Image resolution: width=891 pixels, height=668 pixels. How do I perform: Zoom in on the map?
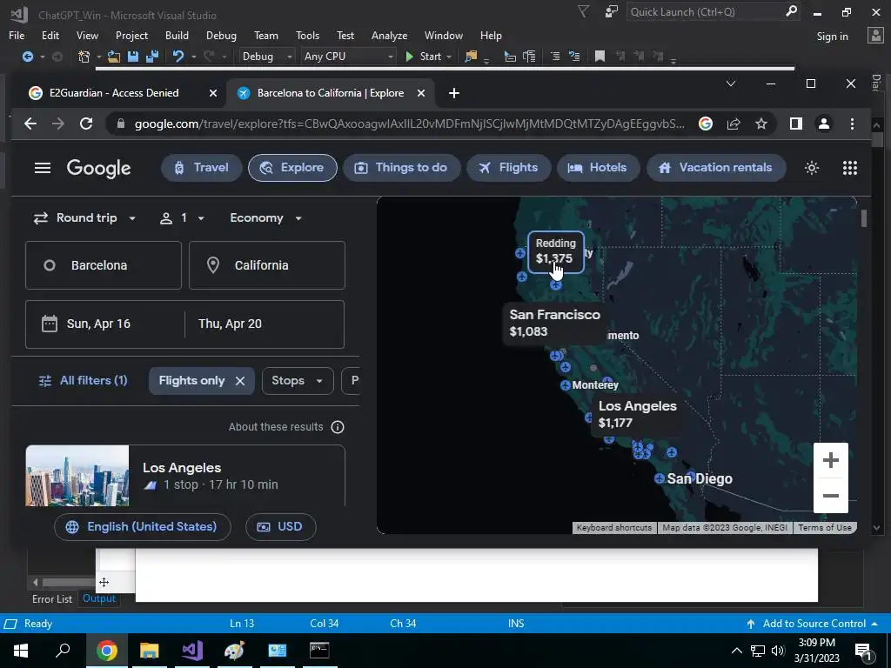[831, 460]
